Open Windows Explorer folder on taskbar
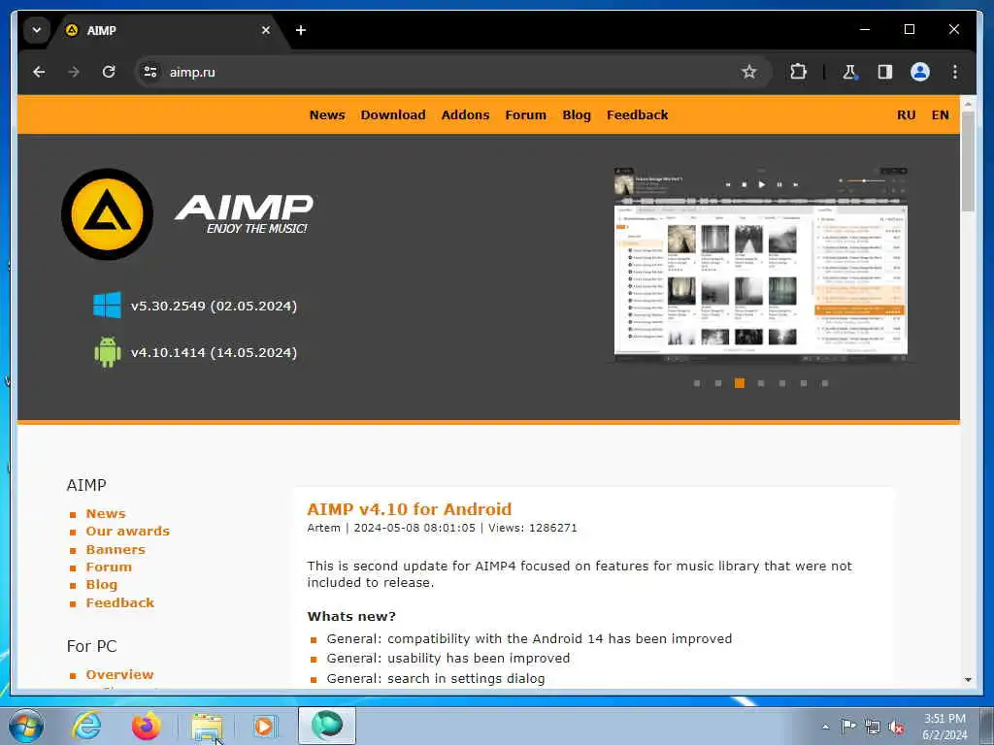Viewport: 994px width, 745px height. (x=207, y=726)
